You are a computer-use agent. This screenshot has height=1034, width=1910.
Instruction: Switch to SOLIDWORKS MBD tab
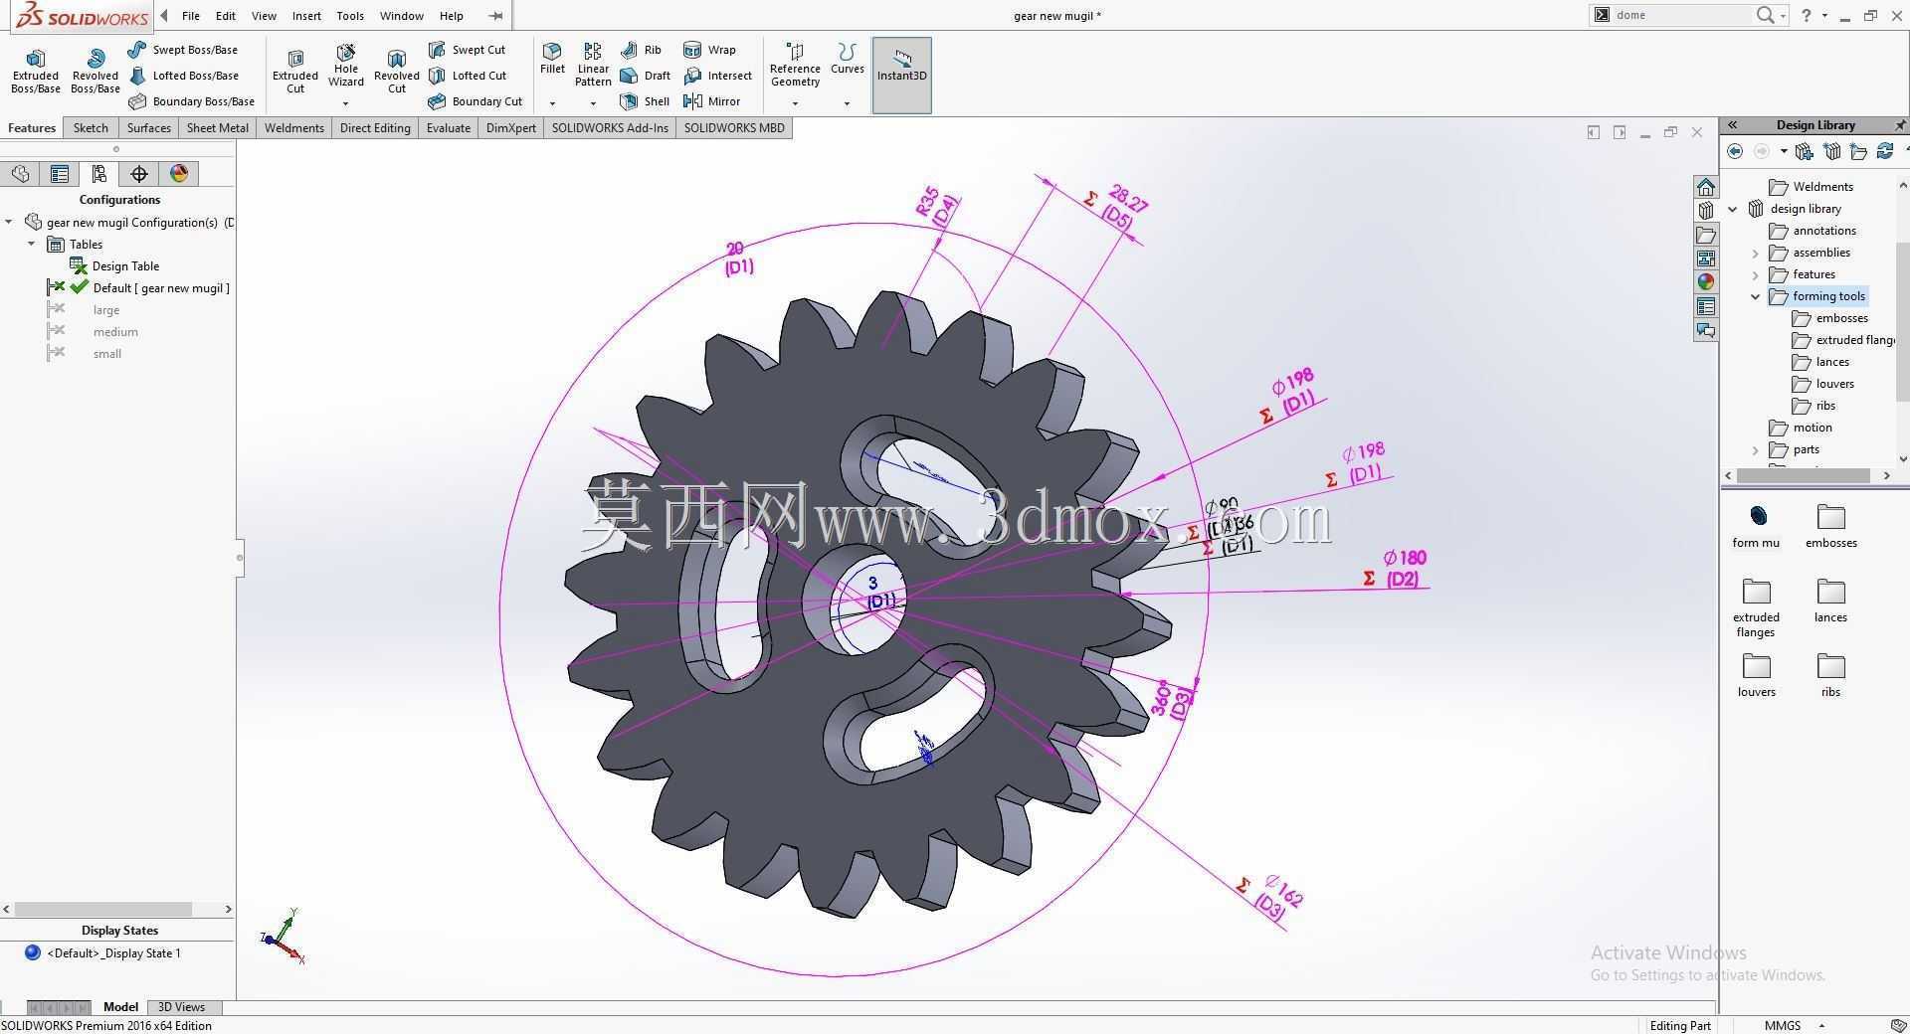point(734,128)
